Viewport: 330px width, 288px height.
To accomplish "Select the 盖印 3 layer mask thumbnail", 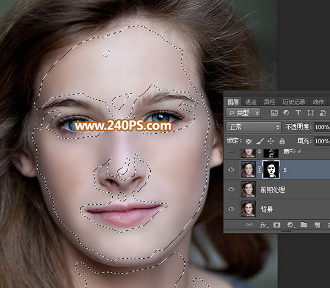I will [271, 153].
